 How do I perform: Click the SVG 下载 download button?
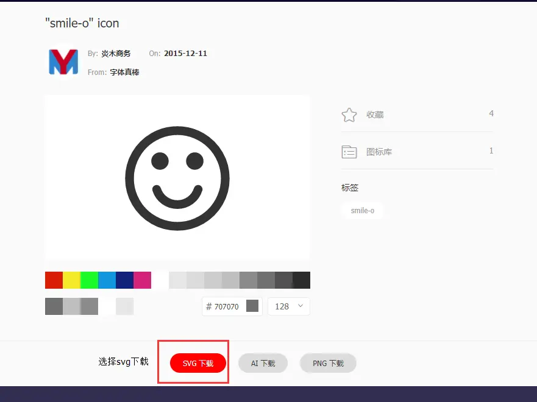pos(193,362)
